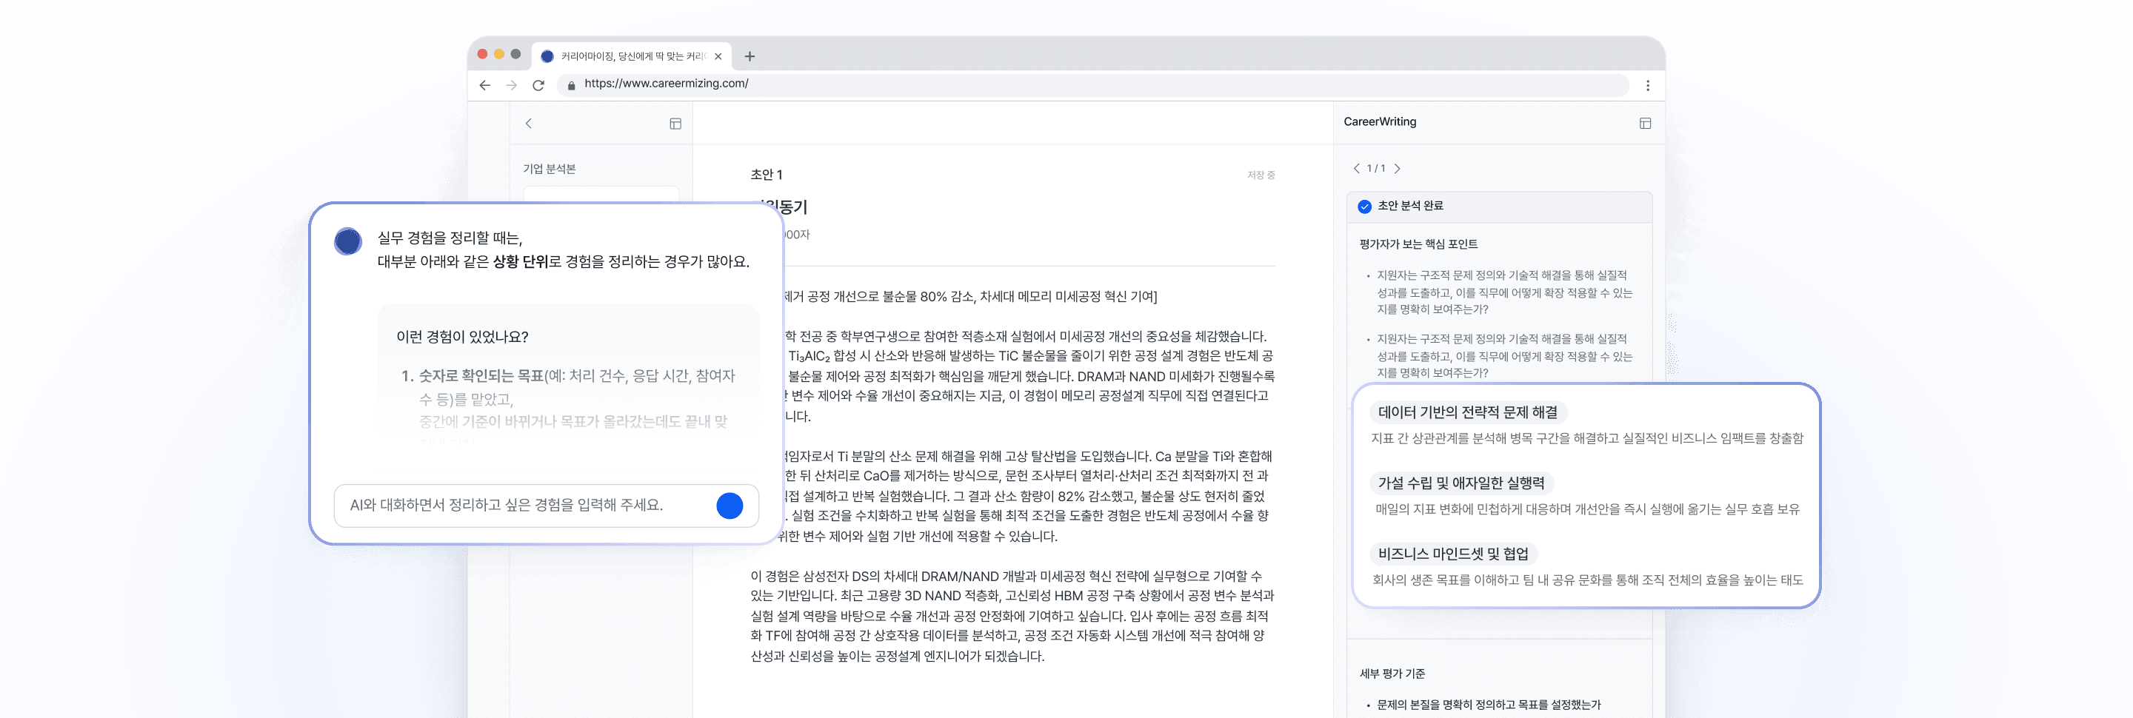The image size is (2133, 718).
Task: Click the browser forward navigation arrow
Action: click(511, 84)
